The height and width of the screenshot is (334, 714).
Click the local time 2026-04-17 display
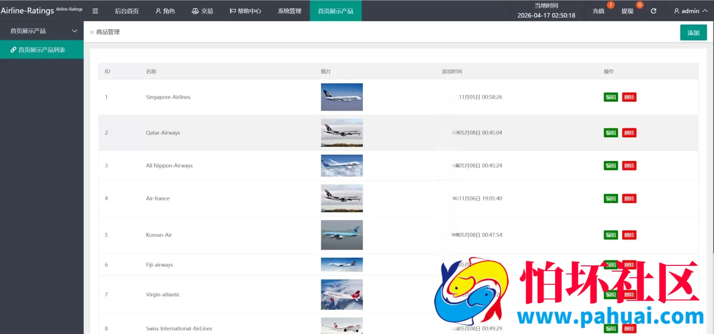[x=546, y=15]
